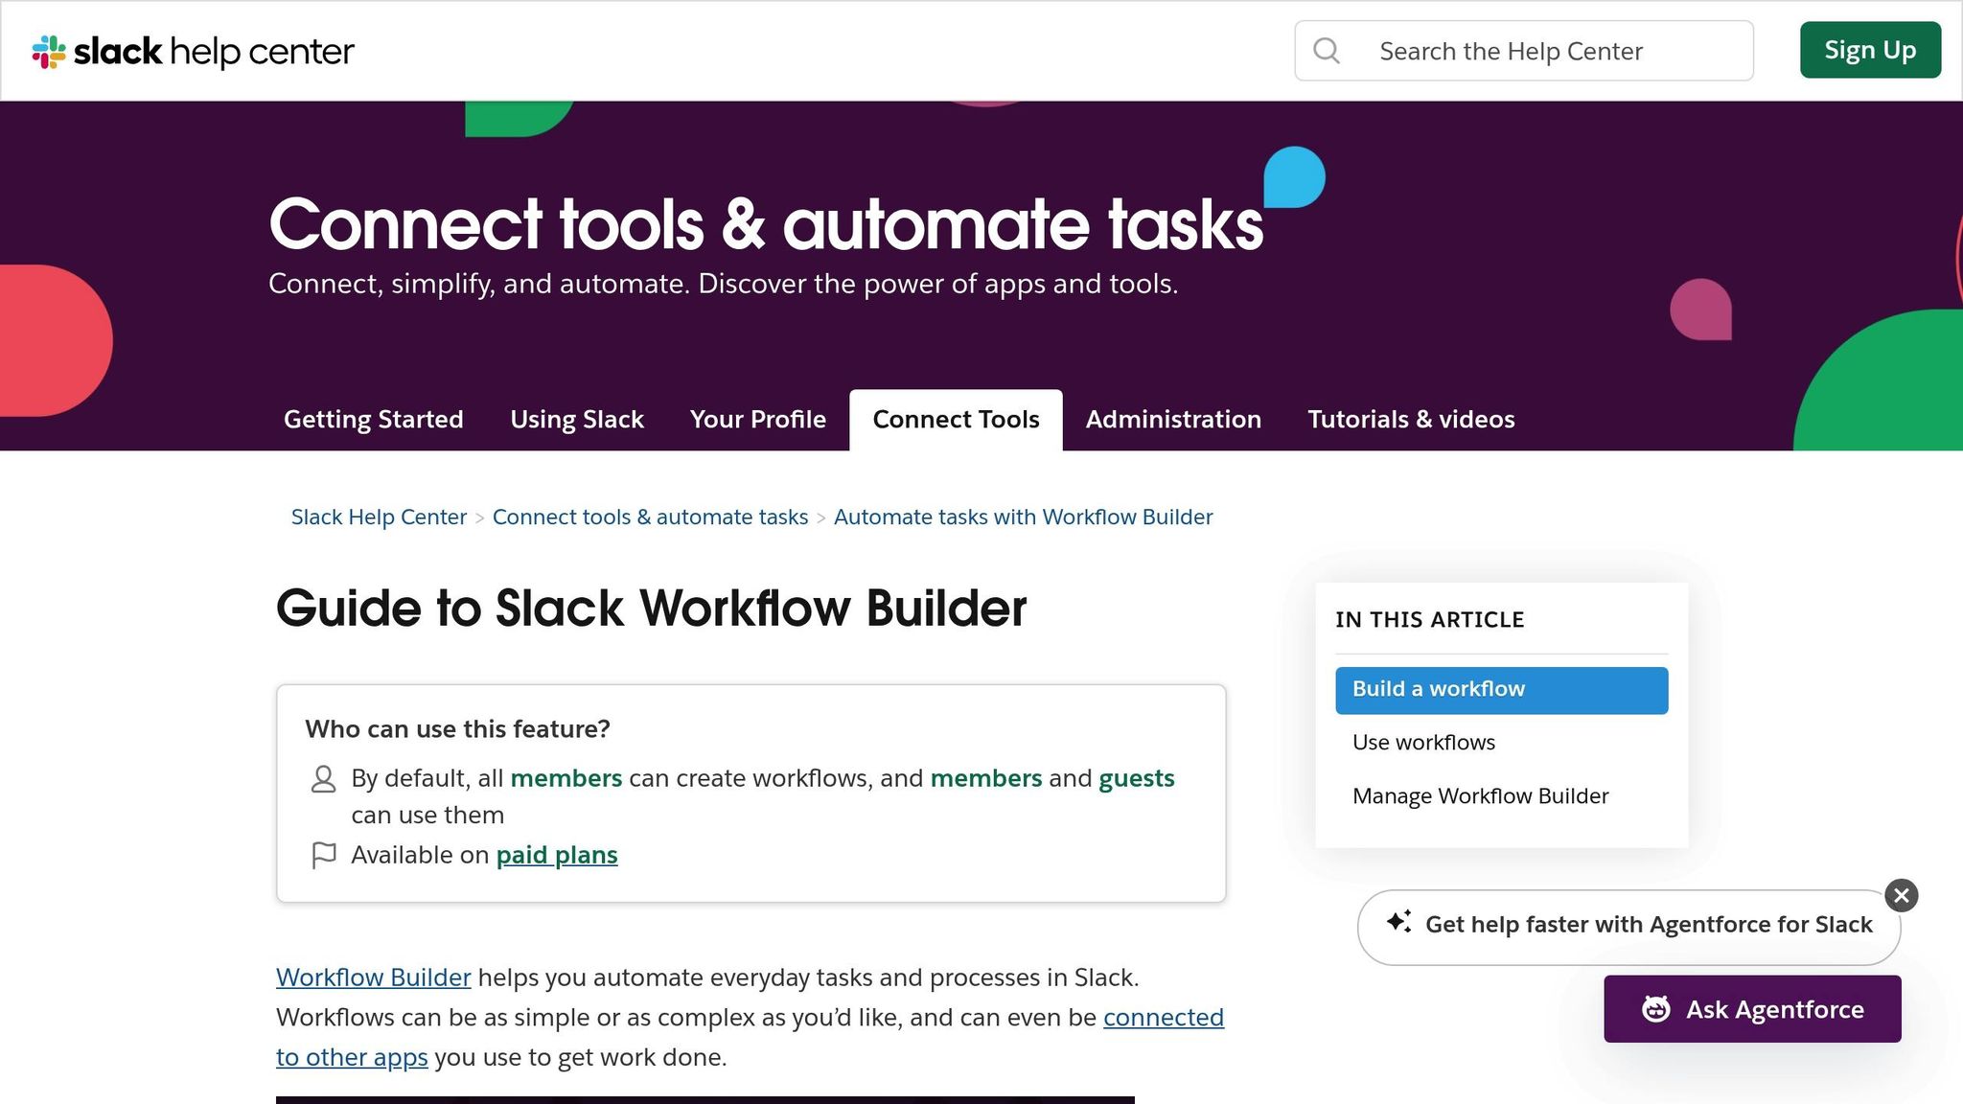Navigate via the Connect tools & automate tasks breadcrumb
This screenshot has width=1963, height=1104.
(650, 517)
